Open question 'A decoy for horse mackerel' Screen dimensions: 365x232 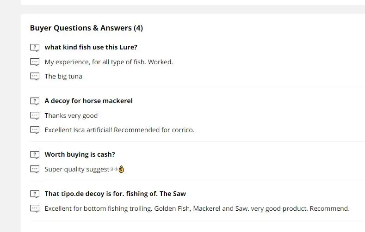88,101
